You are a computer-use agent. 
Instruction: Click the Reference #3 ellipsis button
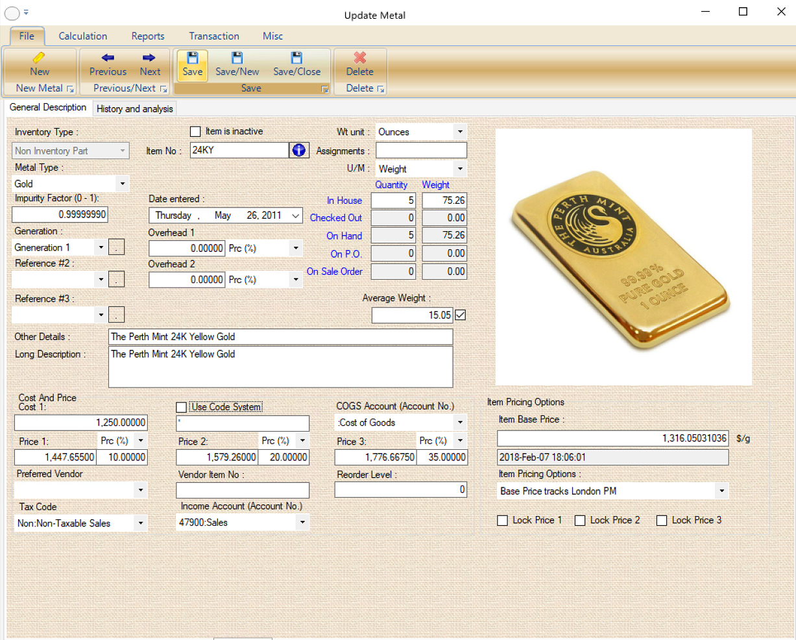116,315
